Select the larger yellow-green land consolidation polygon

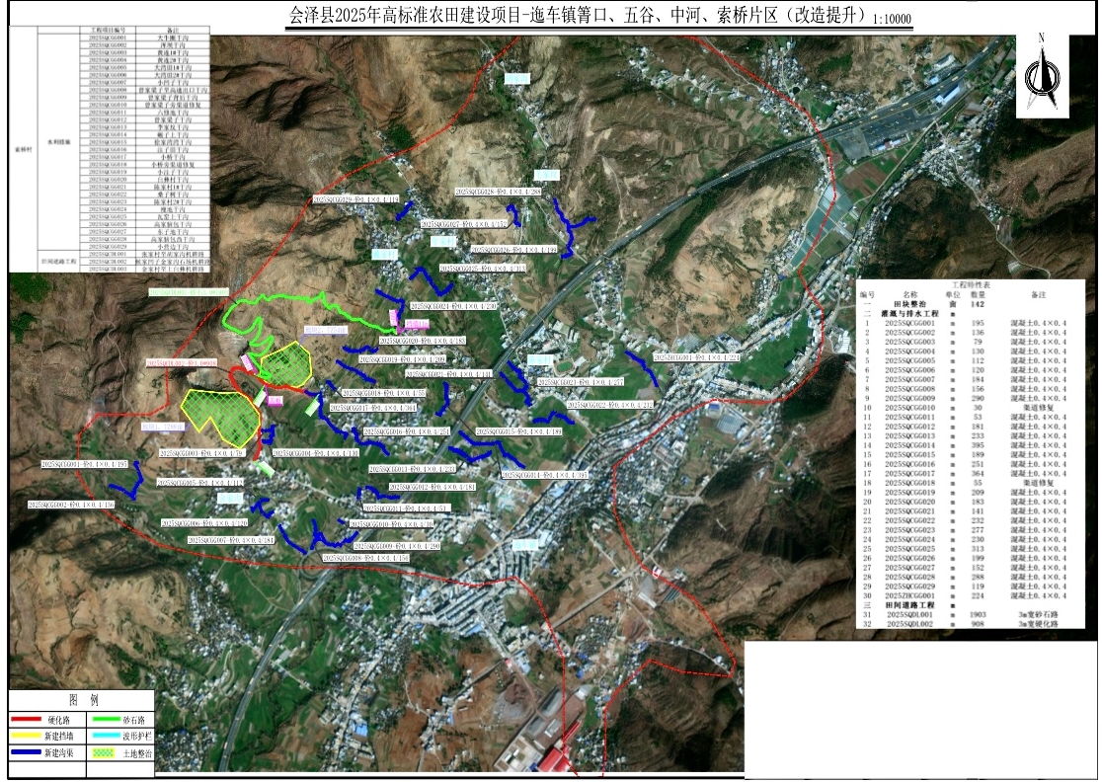point(222,415)
